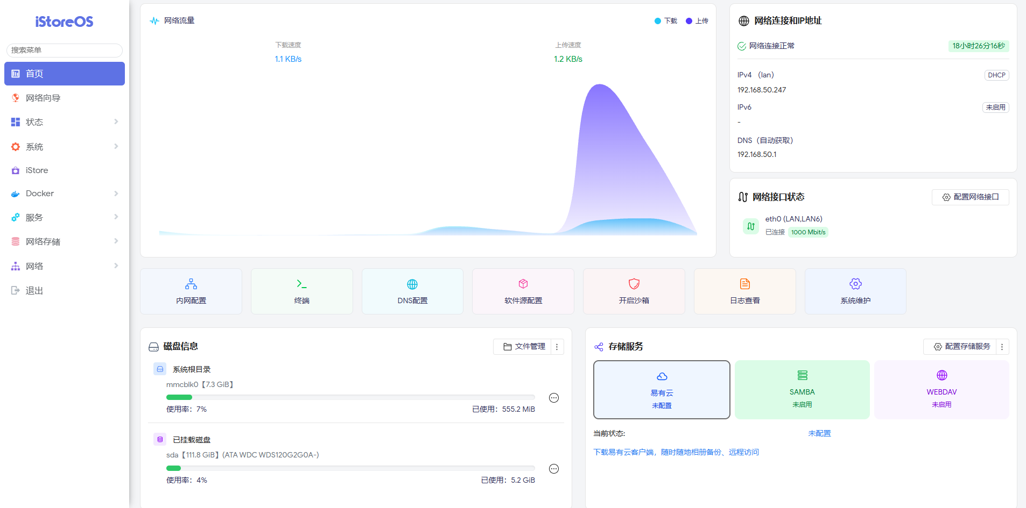Click the iStoreOS logo
This screenshot has width=1026, height=508.
tap(64, 22)
